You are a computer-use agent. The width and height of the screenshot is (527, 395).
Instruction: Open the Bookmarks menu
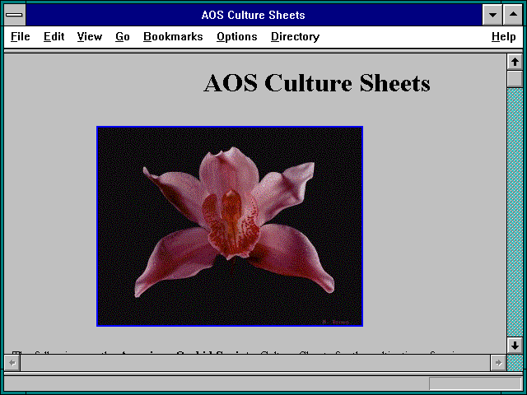pos(173,36)
